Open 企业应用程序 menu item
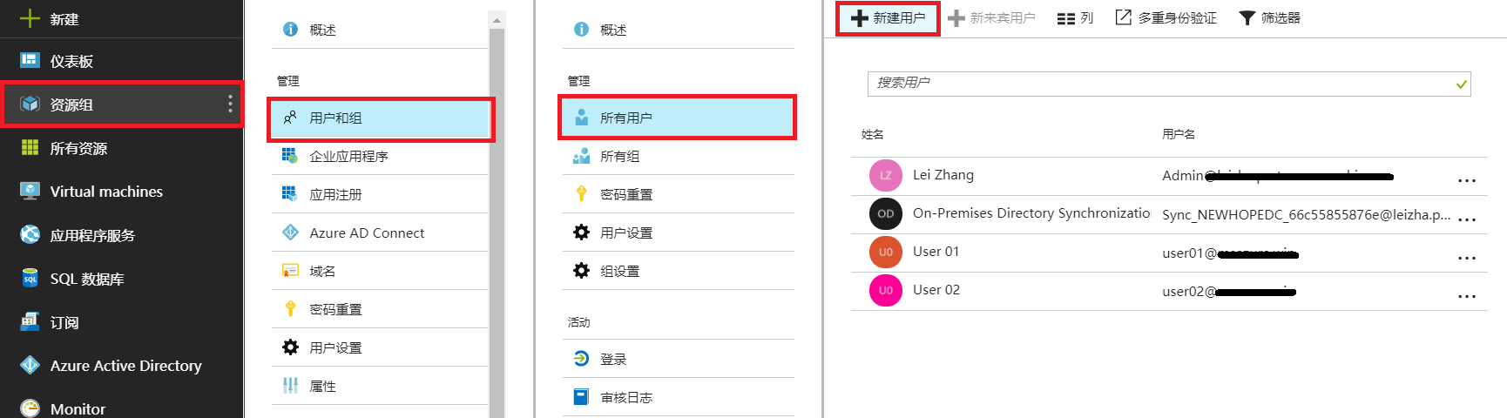This screenshot has width=1507, height=418. click(348, 157)
